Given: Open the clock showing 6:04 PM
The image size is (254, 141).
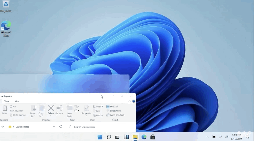Looking at the screenshot, I should point(237,137).
